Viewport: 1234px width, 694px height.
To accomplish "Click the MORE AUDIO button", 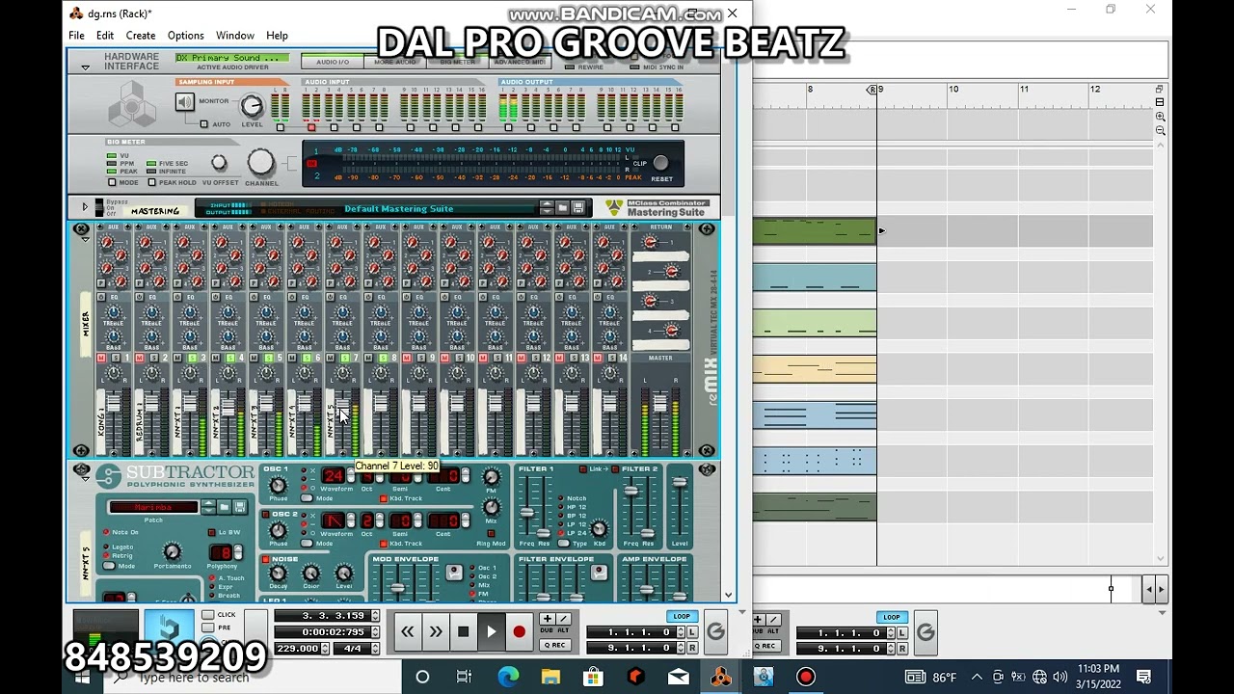I will click(395, 62).
